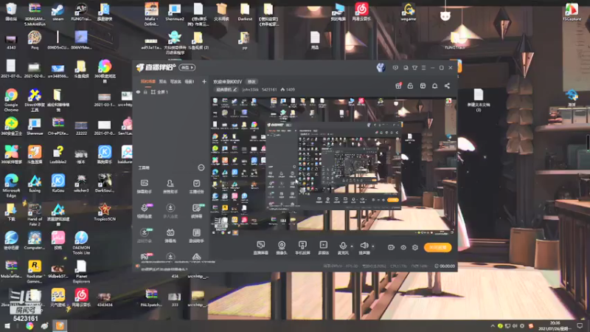590x332 pixels.
Task: Open the second tool with person icon
Action: (170, 186)
